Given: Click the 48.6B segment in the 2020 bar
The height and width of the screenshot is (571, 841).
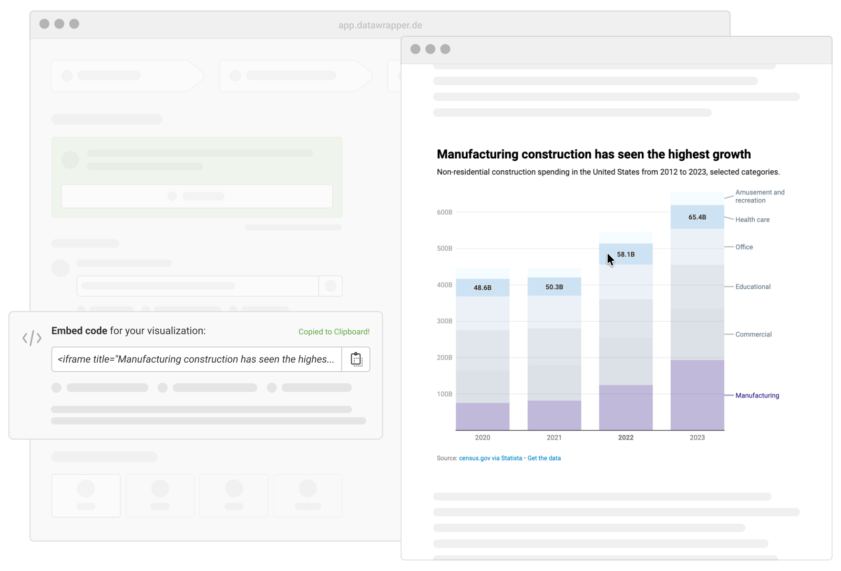Looking at the screenshot, I should tap(482, 288).
